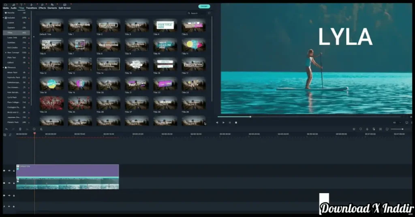The height and width of the screenshot is (217, 415).
Task: Click the render preview icon
Action: [x=354, y=129]
